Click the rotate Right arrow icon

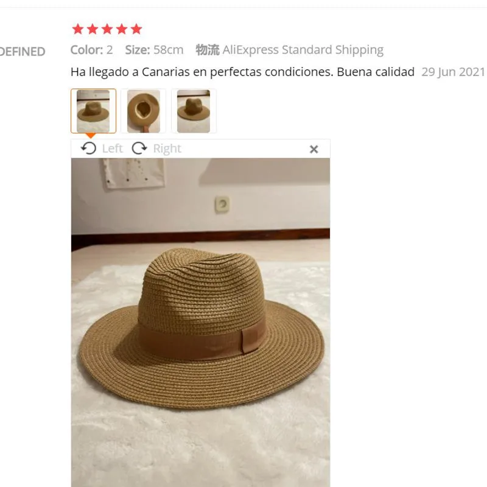pos(139,148)
